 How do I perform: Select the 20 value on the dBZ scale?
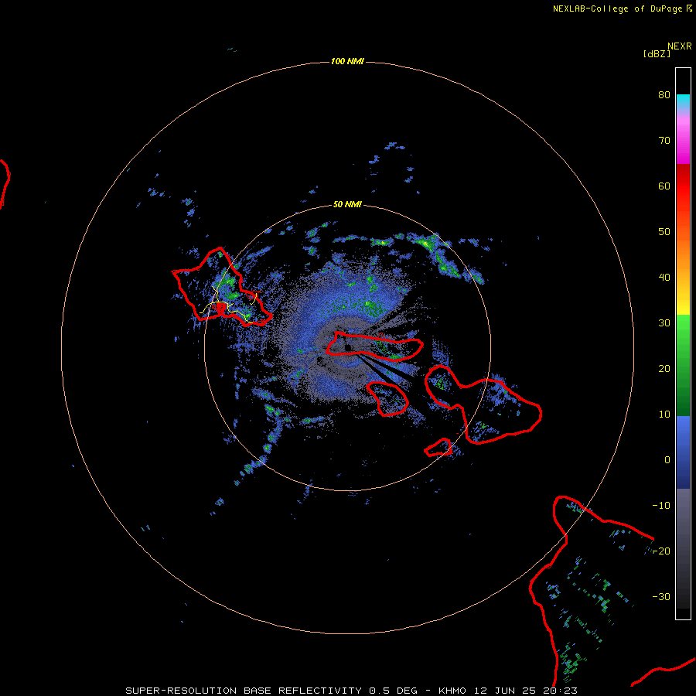pyautogui.click(x=664, y=368)
